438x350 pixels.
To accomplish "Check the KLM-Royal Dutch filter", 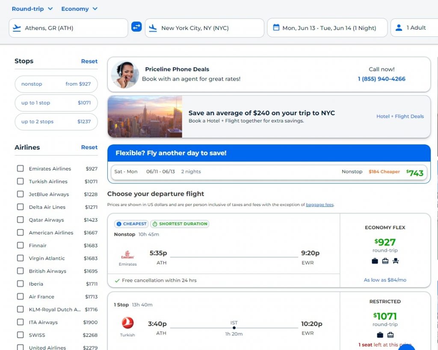I will point(21,309).
